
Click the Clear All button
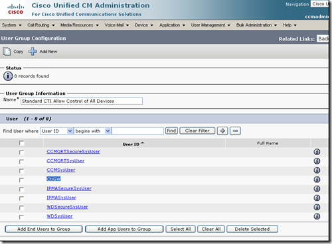click(x=211, y=229)
